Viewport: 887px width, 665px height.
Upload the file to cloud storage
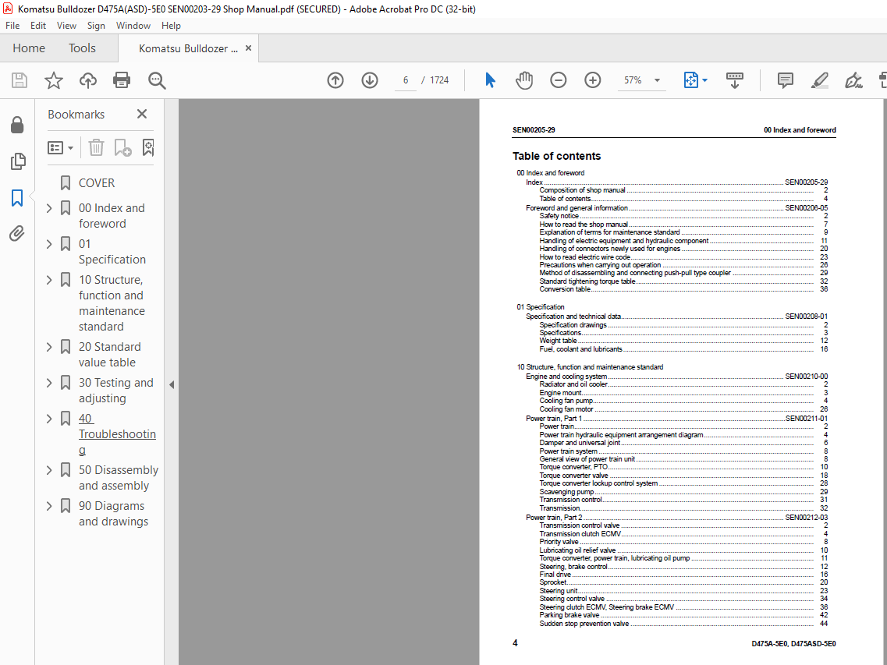[87, 80]
